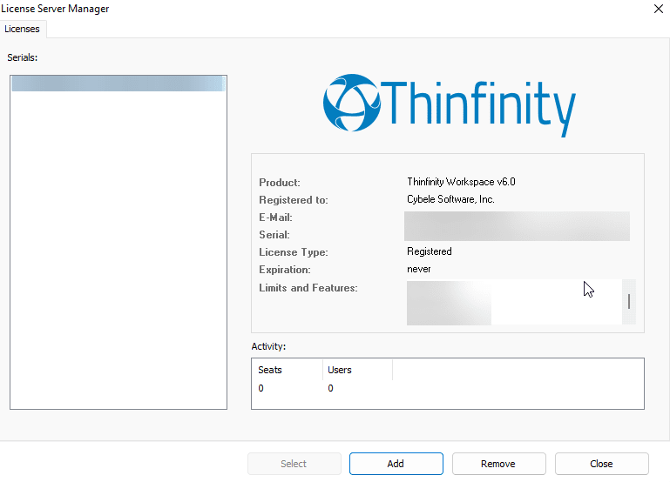Close the License Server Manager window
The image size is (670, 482).
click(x=659, y=9)
